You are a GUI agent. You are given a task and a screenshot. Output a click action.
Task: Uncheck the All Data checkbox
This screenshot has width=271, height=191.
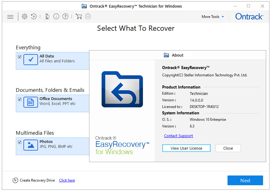19,57
